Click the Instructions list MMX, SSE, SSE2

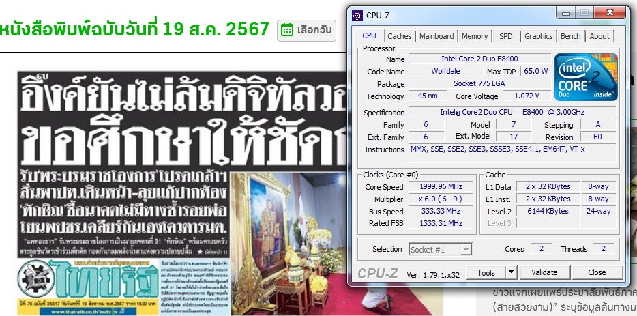coord(512,154)
